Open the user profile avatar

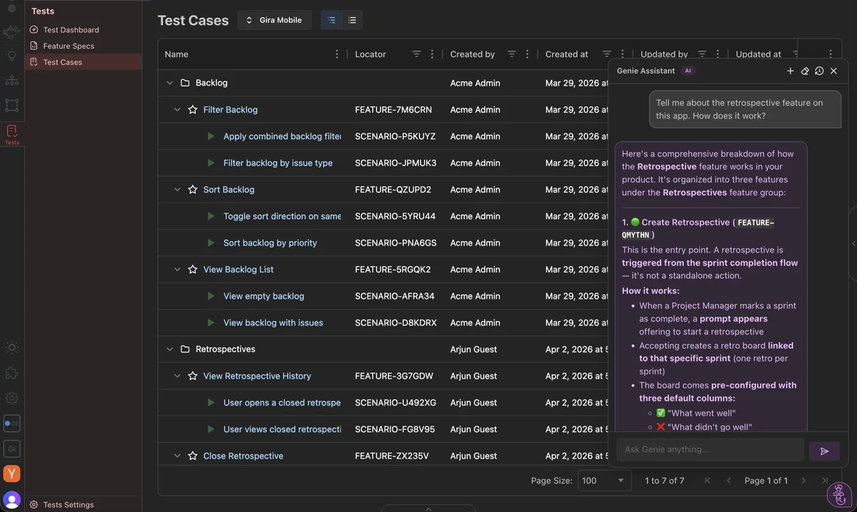11,499
